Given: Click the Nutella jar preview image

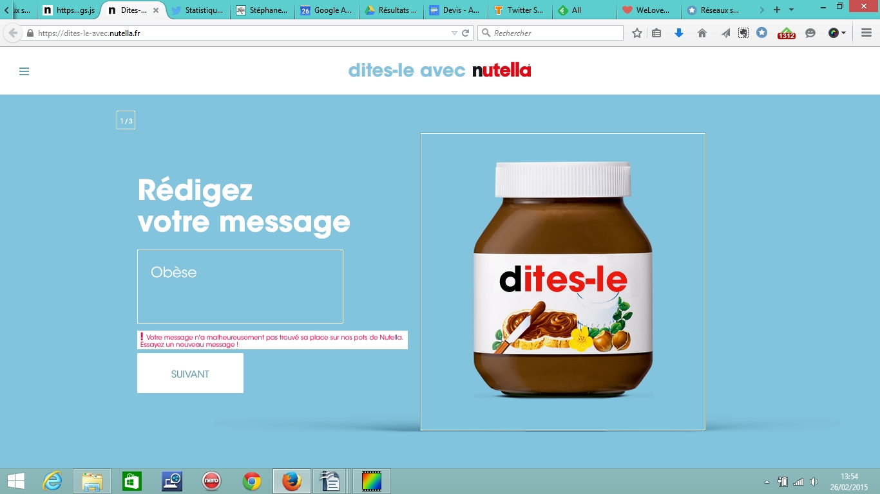Looking at the screenshot, I should (563, 282).
